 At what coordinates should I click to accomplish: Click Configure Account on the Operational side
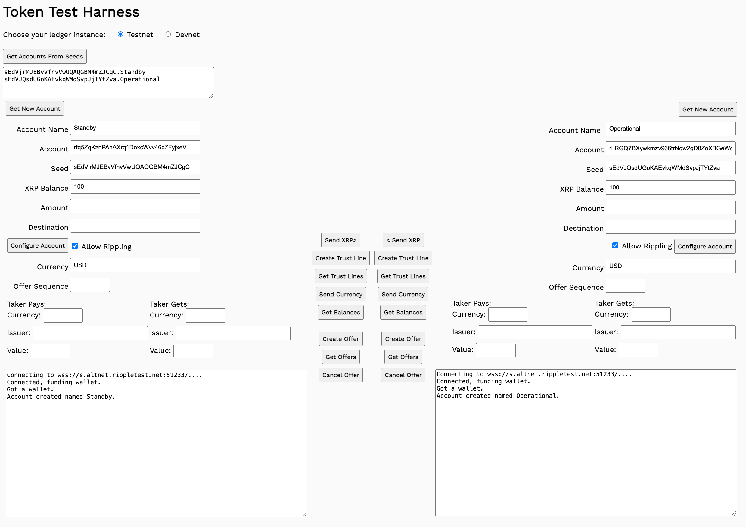[x=705, y=246]
